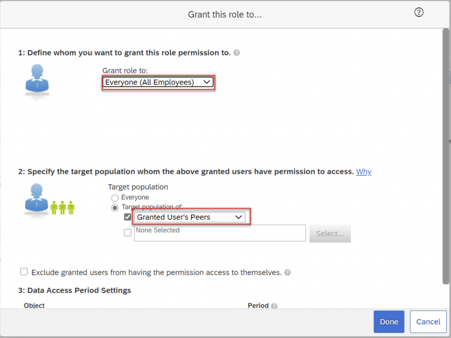Click the grayed Select... button
The height and width of the screenshot is (338, 451).
(330, 233)
